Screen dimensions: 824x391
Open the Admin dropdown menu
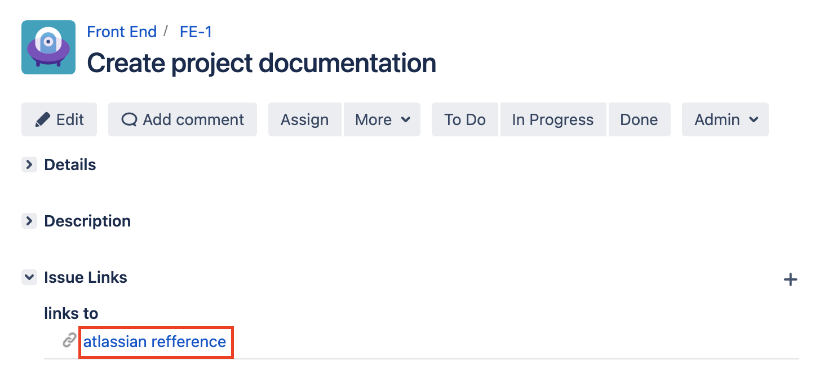(725, 119)
